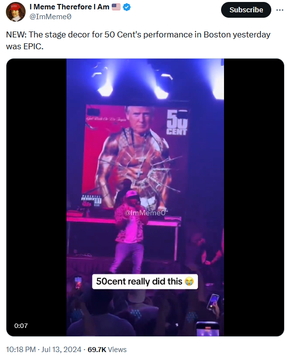Click the 10:18 PM timestamp
Viewport: 290px width, 357px height.
[21, 349]
